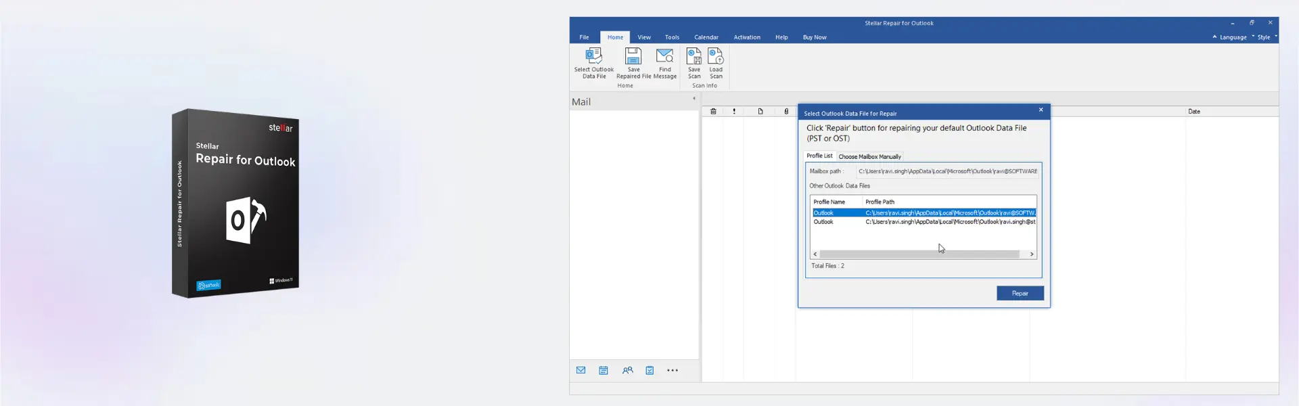Viewport: 1299px width, 406px height.
Task: Collapse the Mail pane arrow
Action: coord(693,99)
